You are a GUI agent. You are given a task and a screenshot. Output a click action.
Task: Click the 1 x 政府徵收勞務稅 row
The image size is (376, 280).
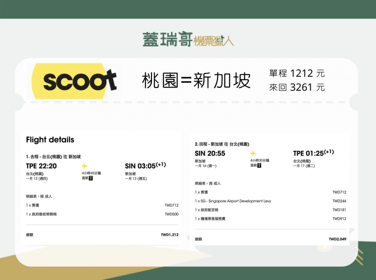102,214
